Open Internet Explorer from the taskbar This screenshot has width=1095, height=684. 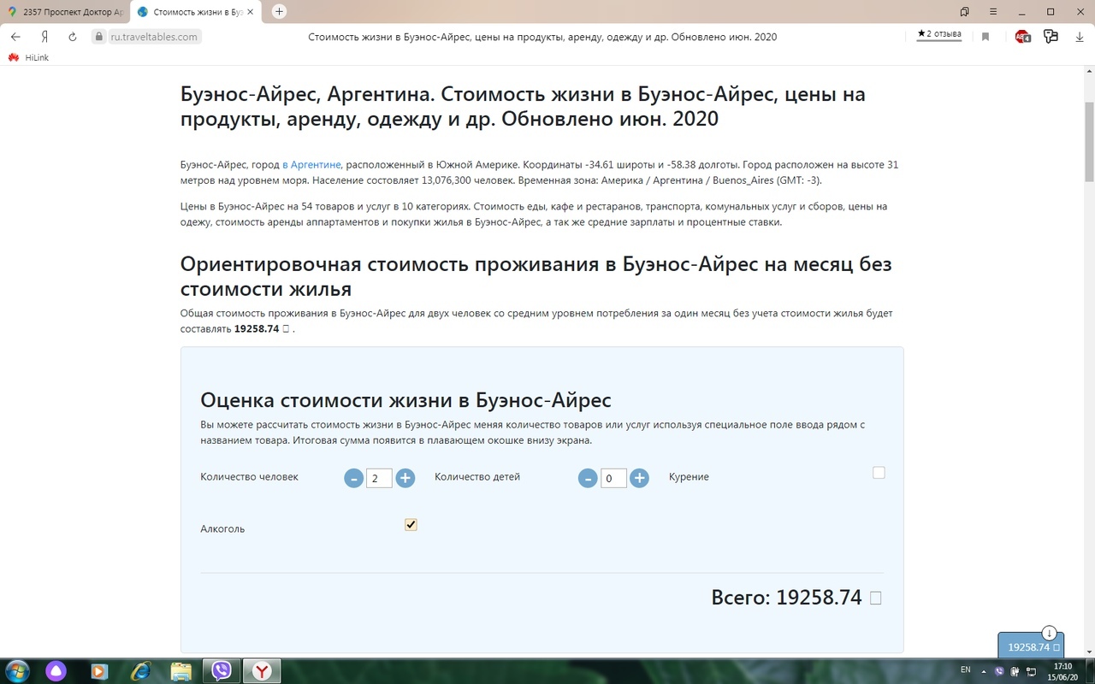tap(140, 671)
